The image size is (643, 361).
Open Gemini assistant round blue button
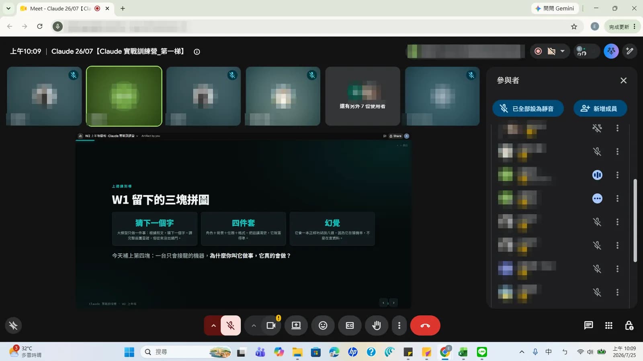[611, 51]
